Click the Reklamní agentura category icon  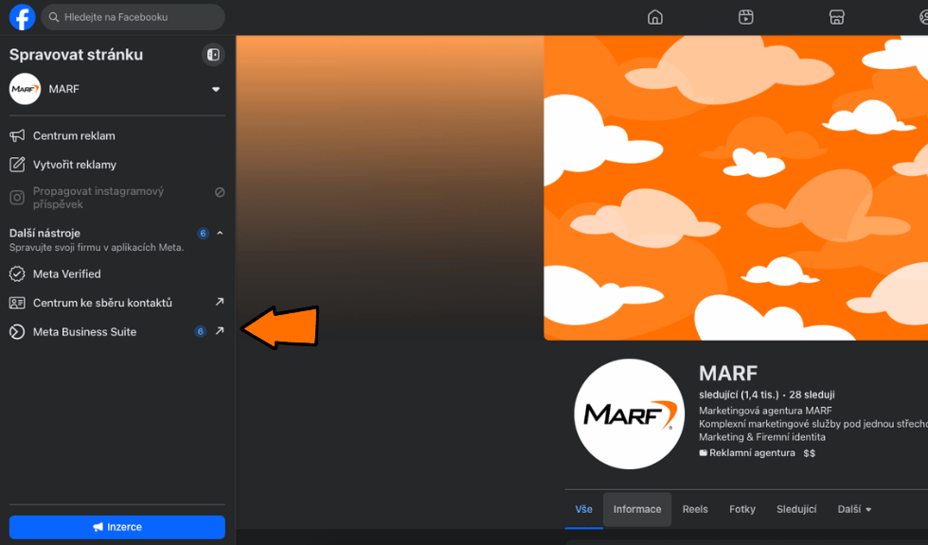pyautogui.click(x=703, y=453)
